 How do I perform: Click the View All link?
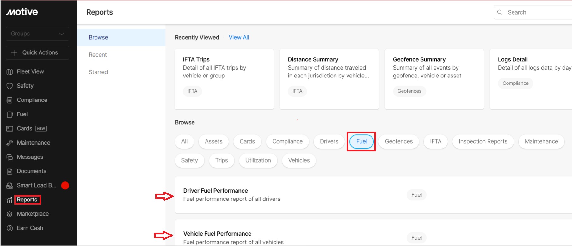(239, 38)
